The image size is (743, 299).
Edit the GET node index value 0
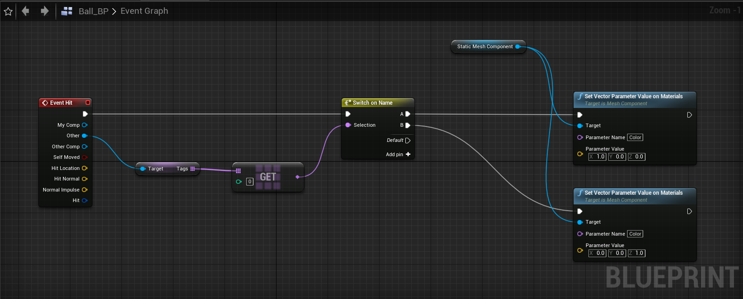pyautogui.click(x=250, y=181)
